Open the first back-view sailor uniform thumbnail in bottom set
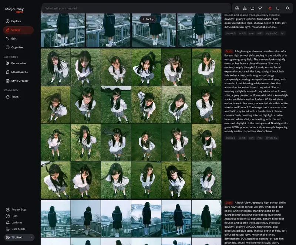Viewport: 296px width, 245px height. (x=55, y=219)
